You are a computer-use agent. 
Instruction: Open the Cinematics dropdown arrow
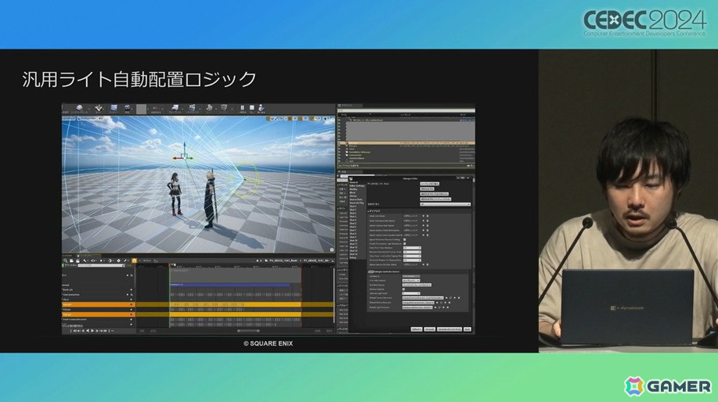[201, 109]
